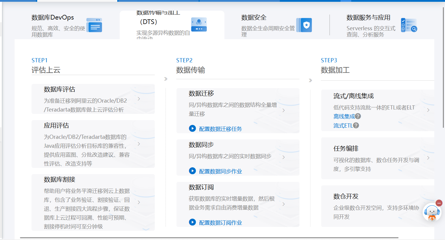
Task: Click the 流式ETL link
Action: 343,125
